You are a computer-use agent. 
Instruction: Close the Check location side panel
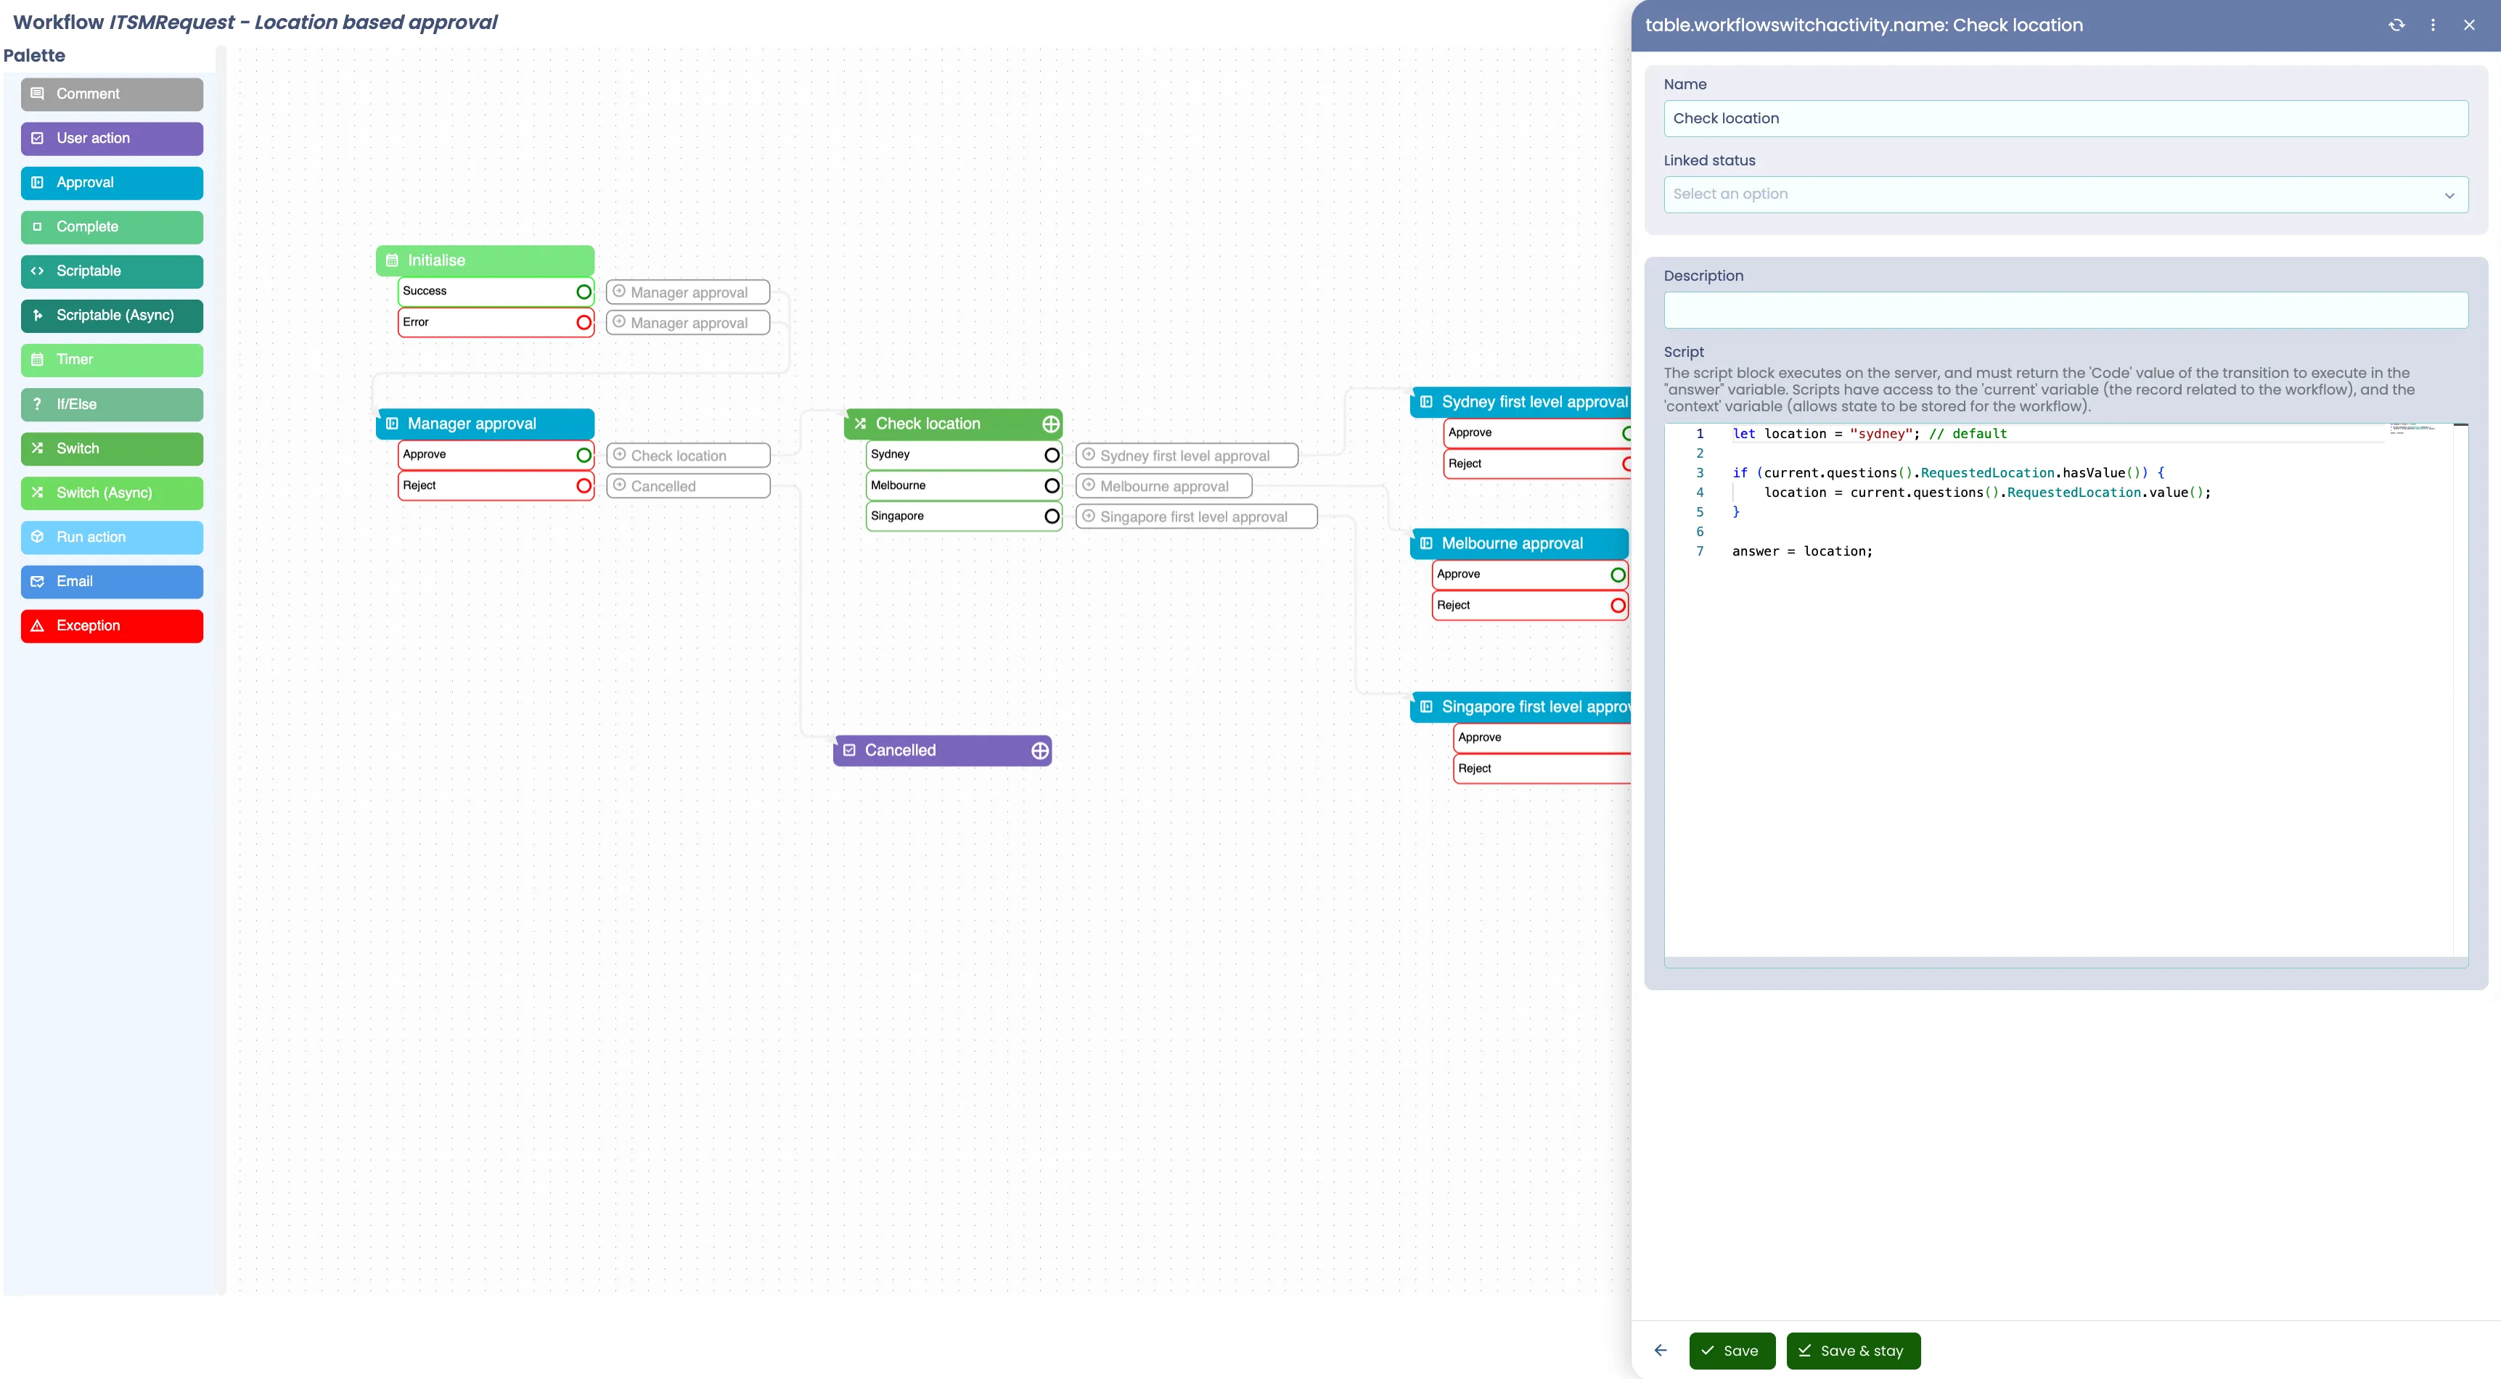pos(2469,25)
